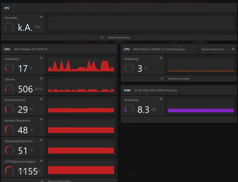Click the Stromverbrauch circular gauge
The height and width of the screenshot is (182, 238).
click(9, 109)
